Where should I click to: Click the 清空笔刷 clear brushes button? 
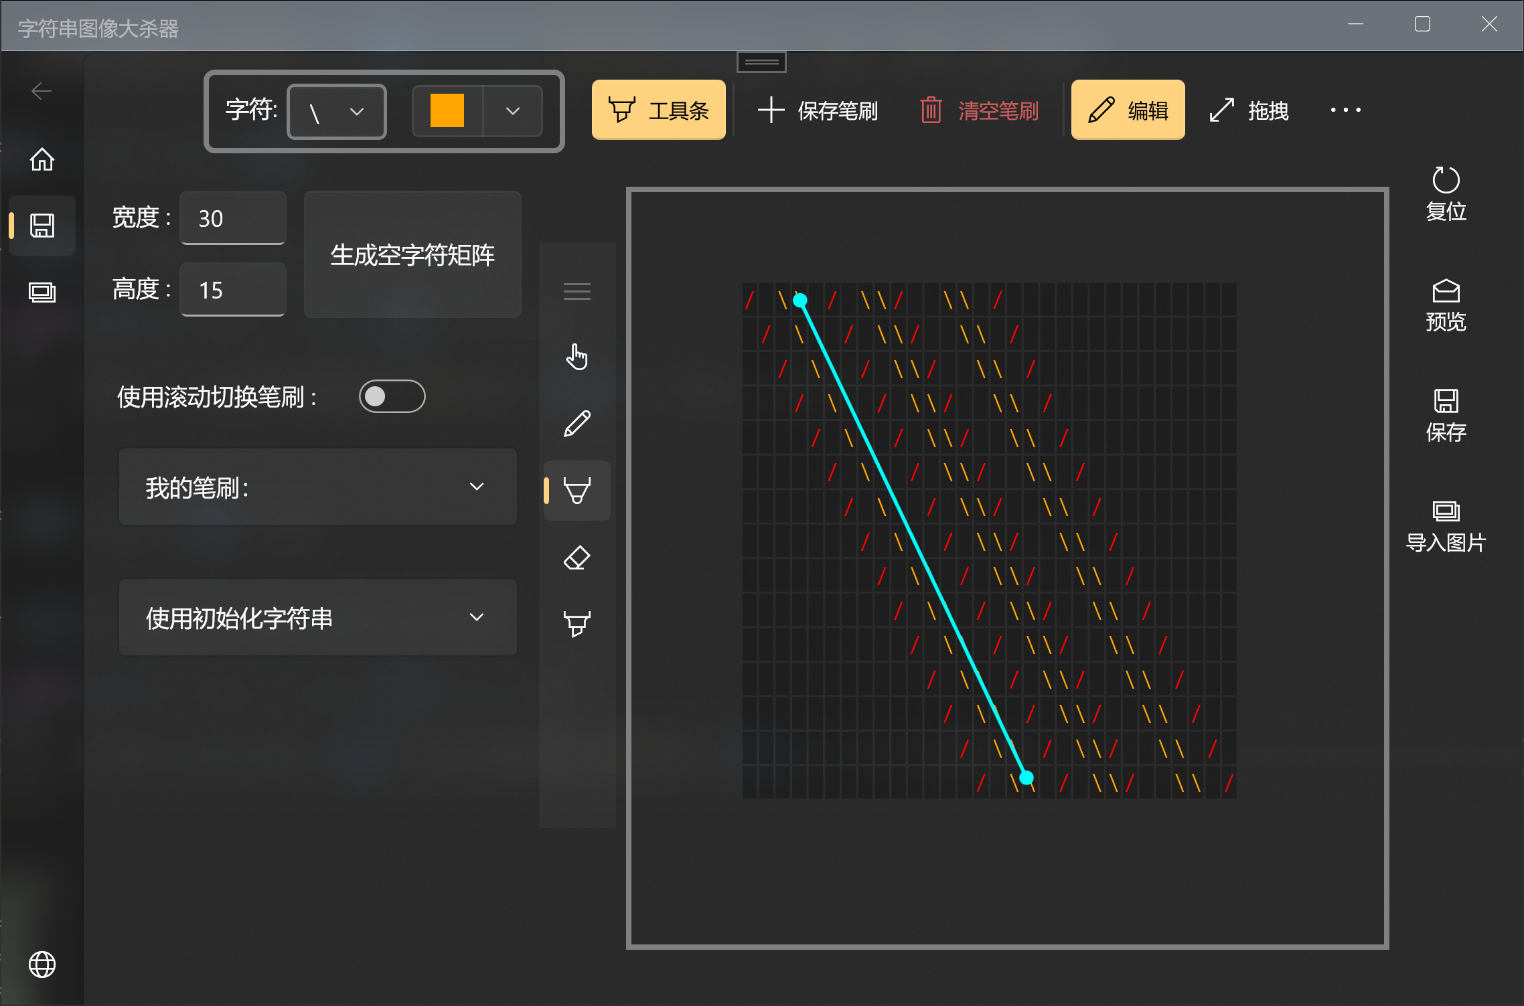(x=980, y=110)
